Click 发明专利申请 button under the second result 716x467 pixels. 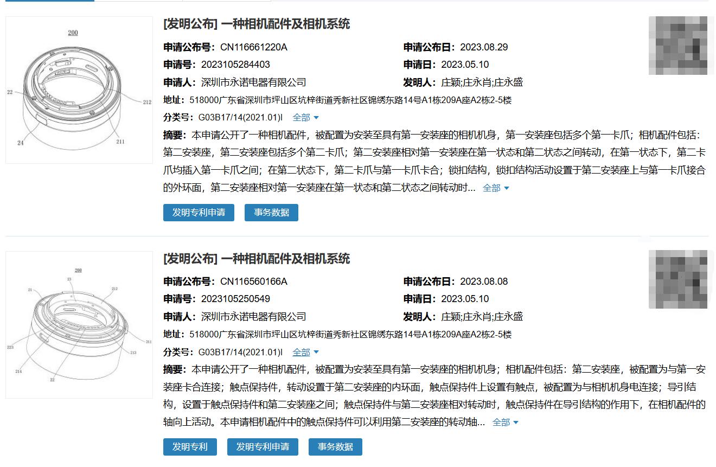(x=263, y=447)
